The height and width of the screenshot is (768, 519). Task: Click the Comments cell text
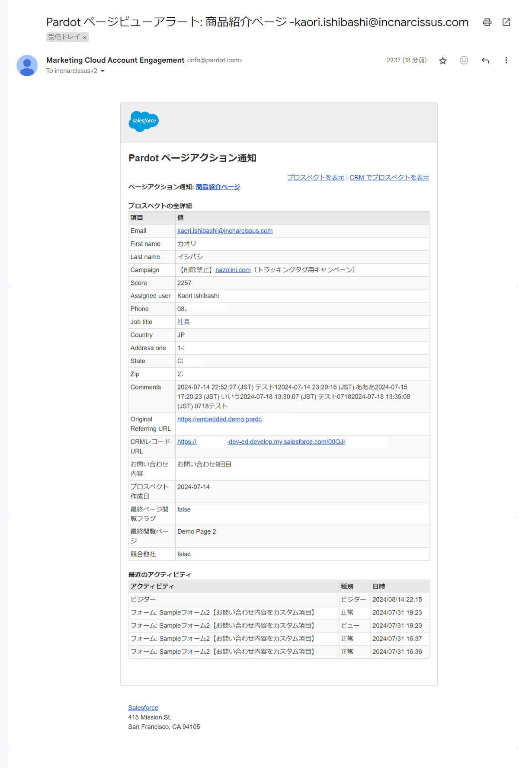(x=294, y=397)
